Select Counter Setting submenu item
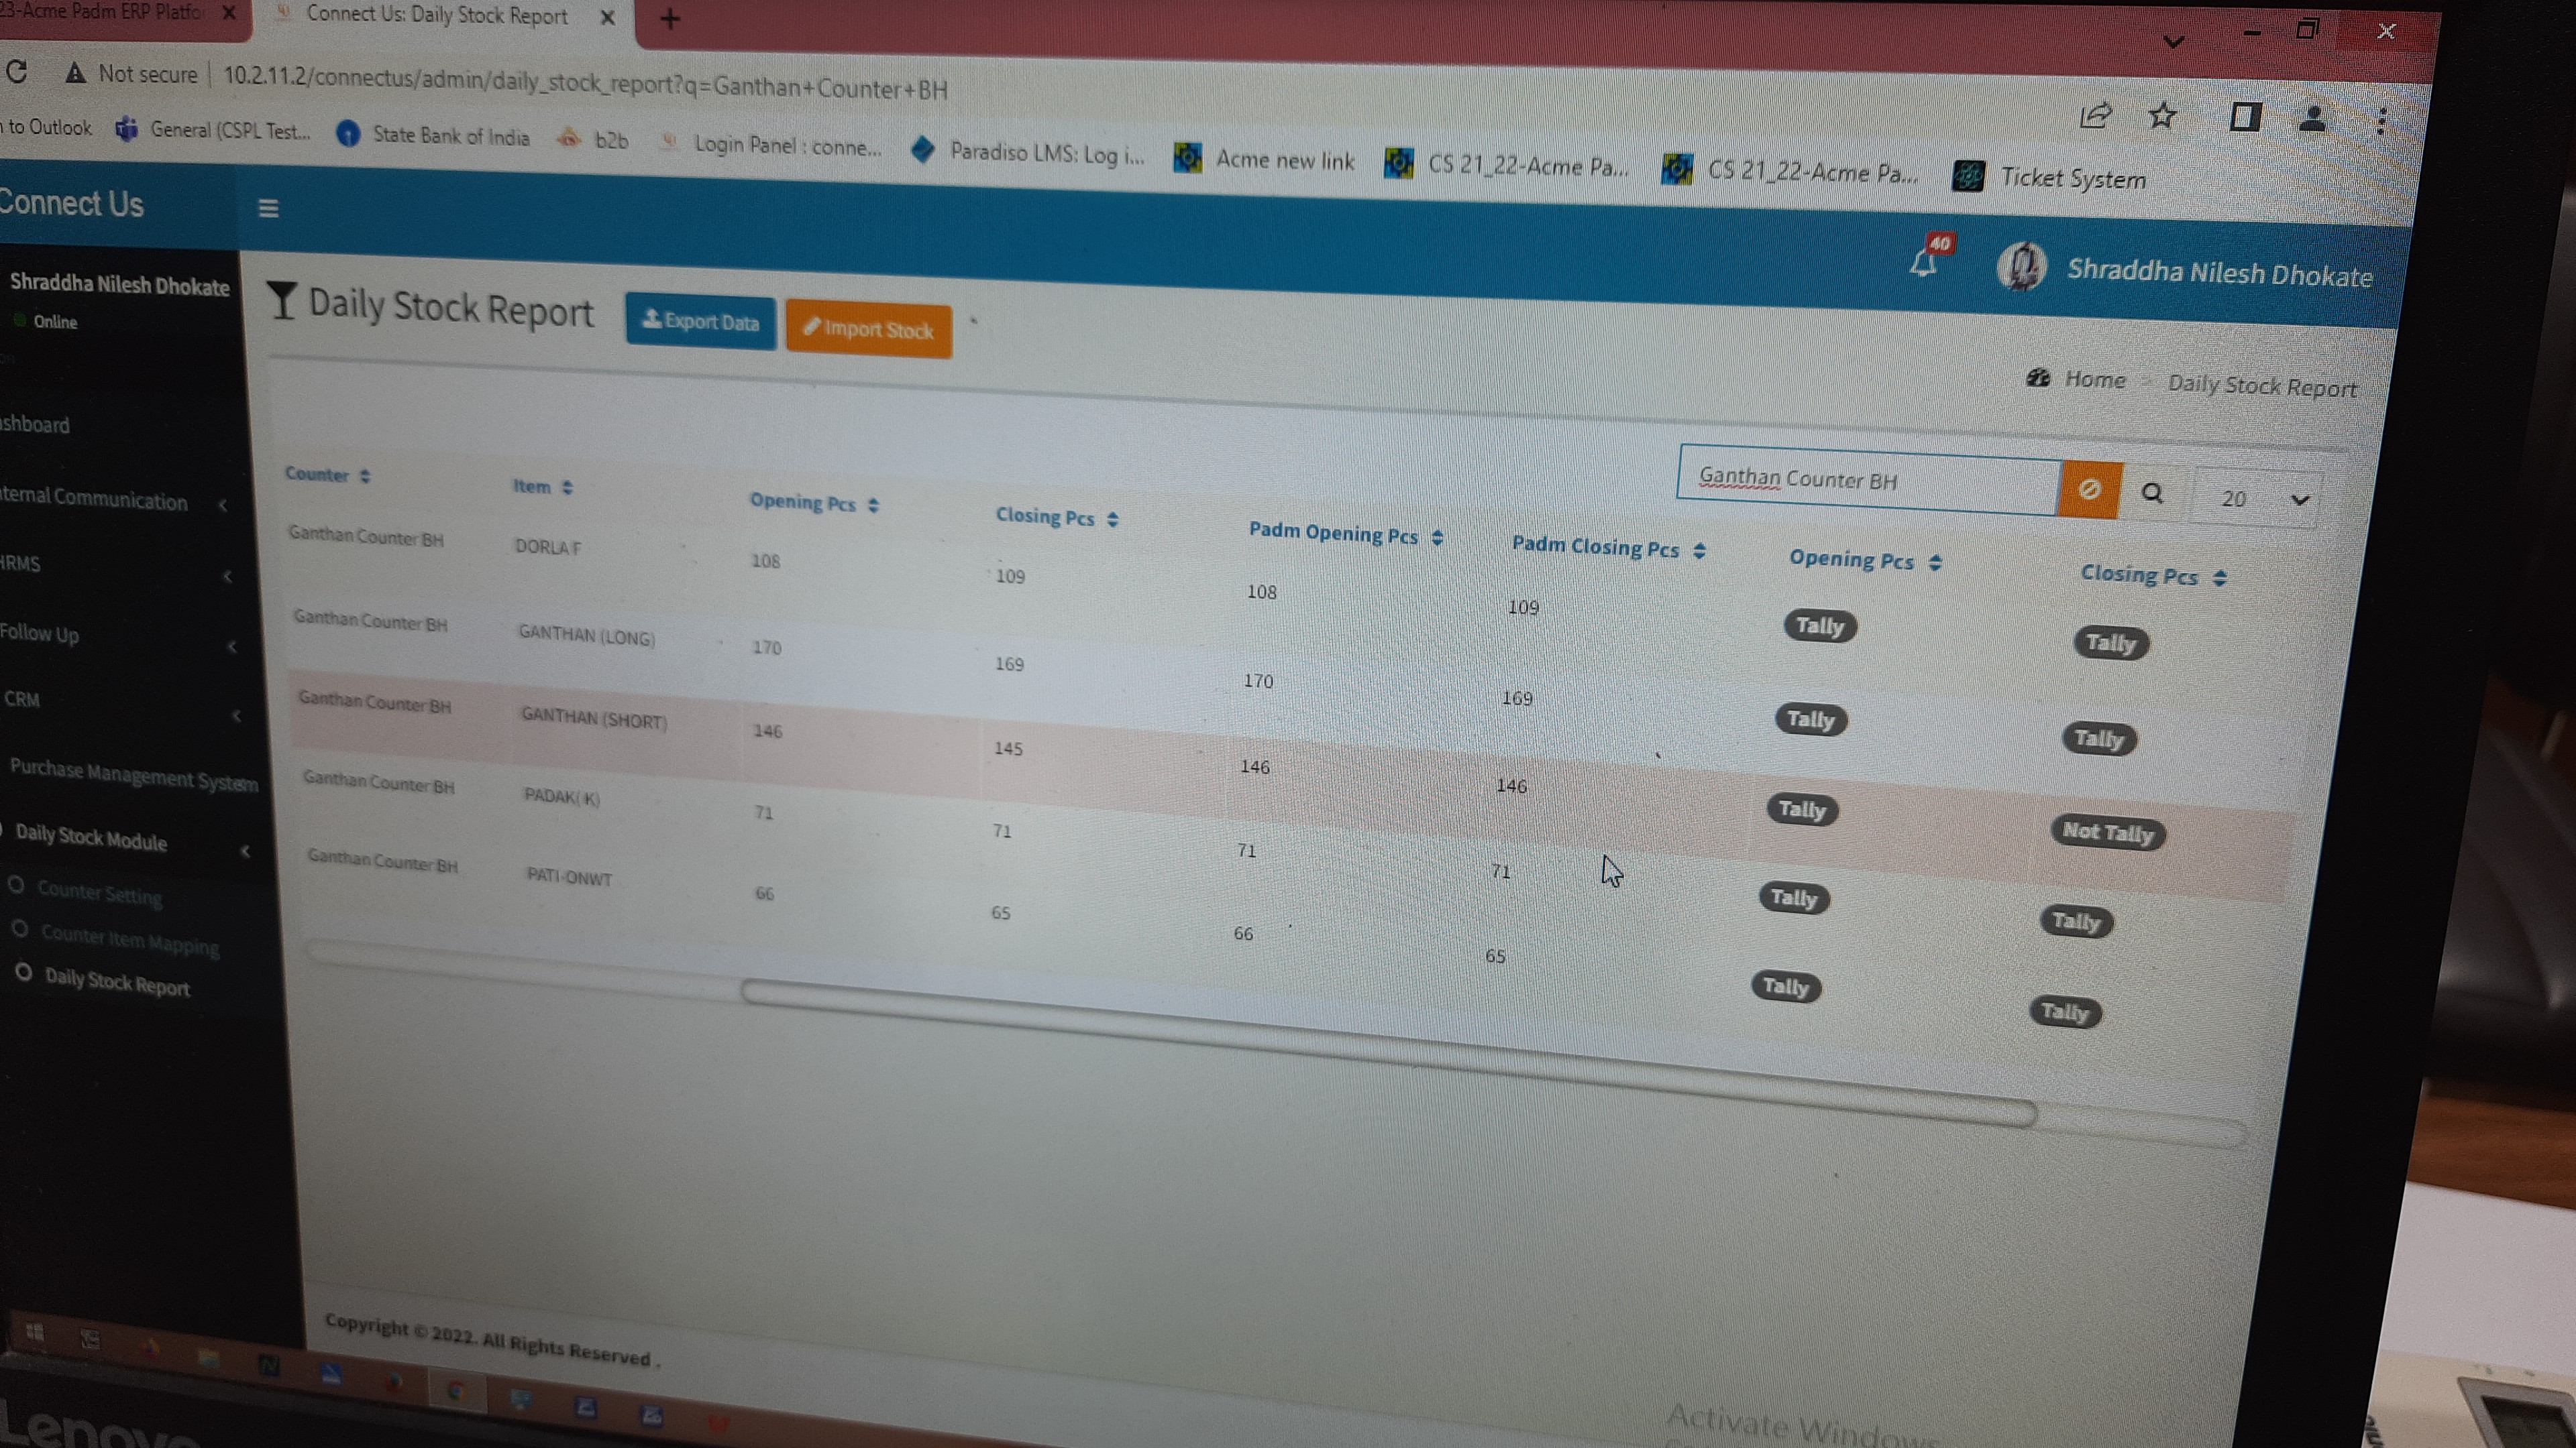 click(x=99, y=892)
